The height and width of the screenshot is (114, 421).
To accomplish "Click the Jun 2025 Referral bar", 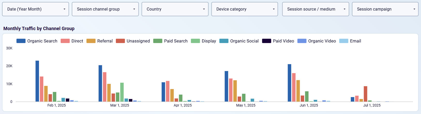I will (x=298, y=91).
